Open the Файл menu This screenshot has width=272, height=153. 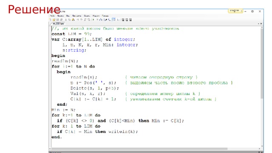pyautogui.click(x=52, y=16)
